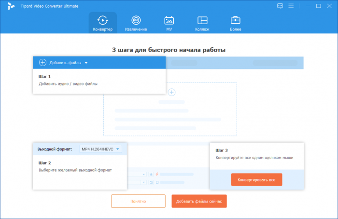The image size is (338, 219).
Task: Click the Tipard logo icon
Action: pyautogui.click(x=11, y=6)
